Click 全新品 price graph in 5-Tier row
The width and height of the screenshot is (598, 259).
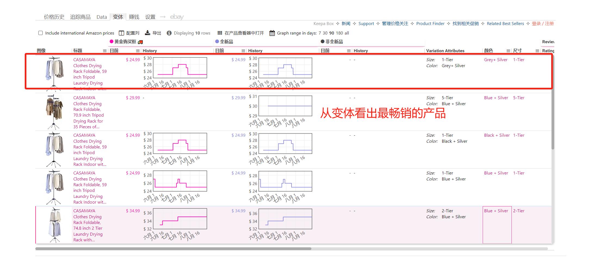pos(285,106)
